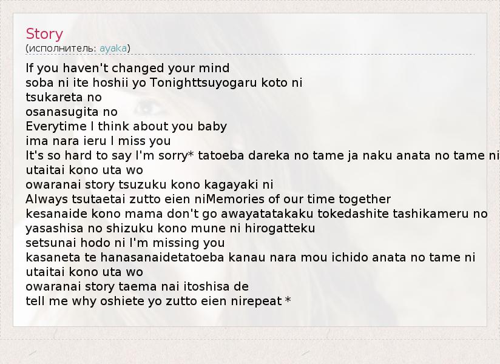500x364 pixels.
Task: Click the line starting "kesanaide kono mama"
Action: [x=256, y=214]
